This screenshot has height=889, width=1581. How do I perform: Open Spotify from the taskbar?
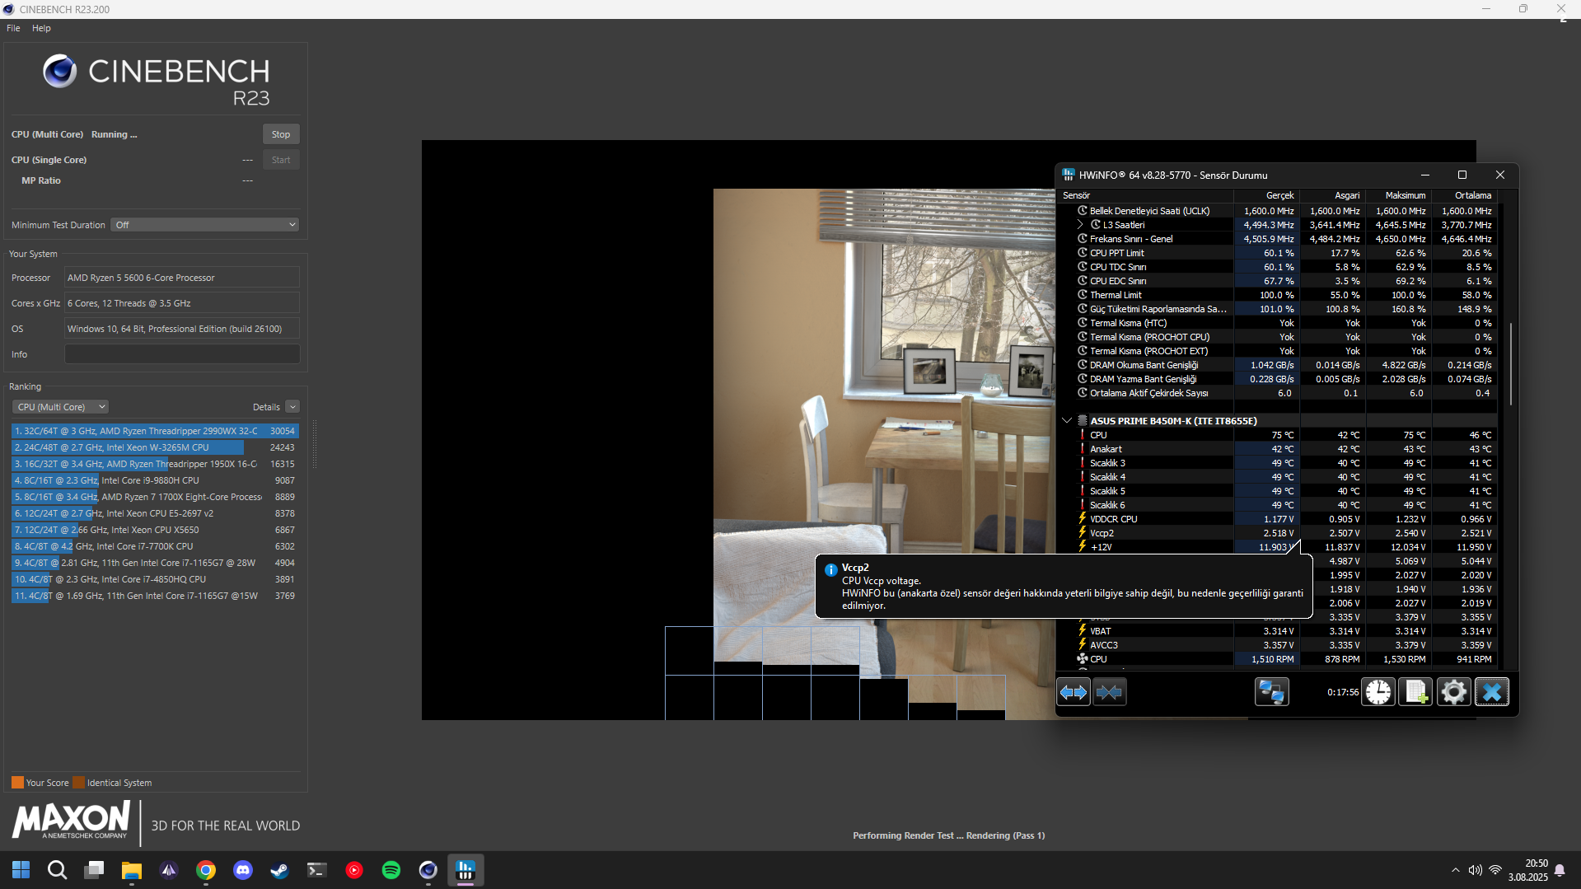point(391,870)
